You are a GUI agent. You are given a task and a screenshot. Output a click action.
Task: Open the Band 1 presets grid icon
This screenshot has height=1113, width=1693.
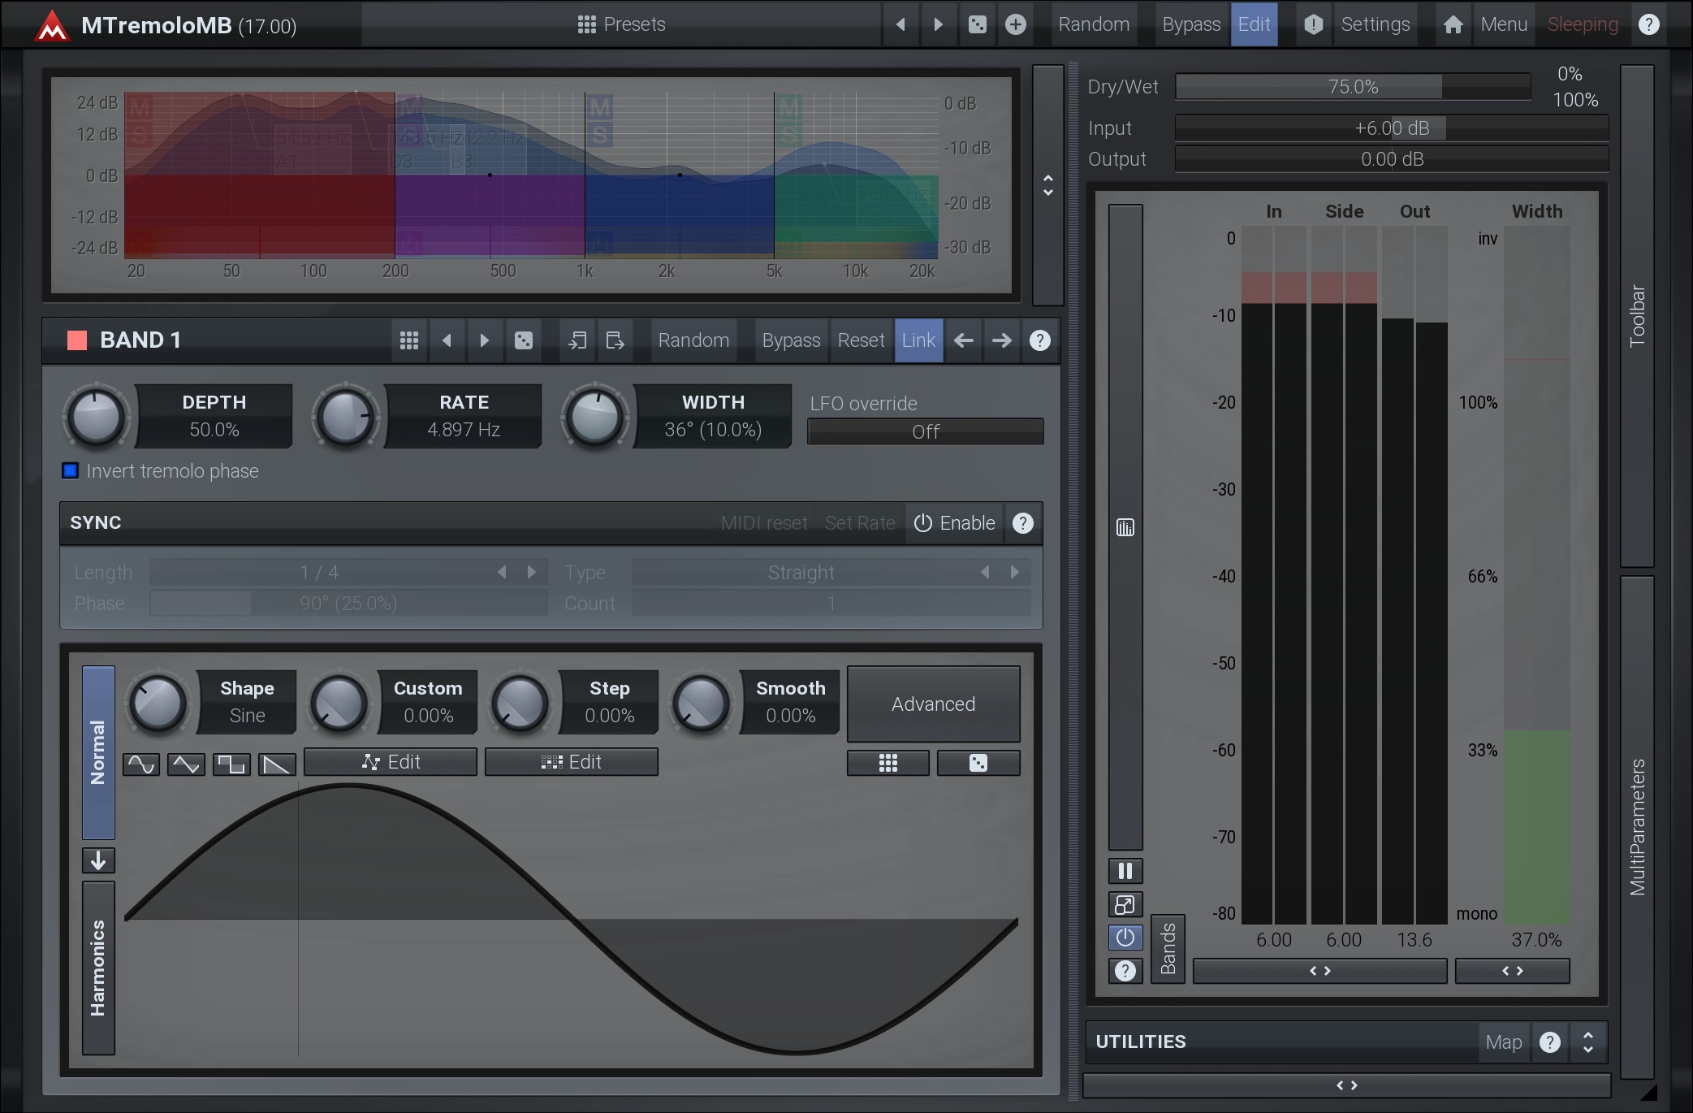tap(409, 340)
